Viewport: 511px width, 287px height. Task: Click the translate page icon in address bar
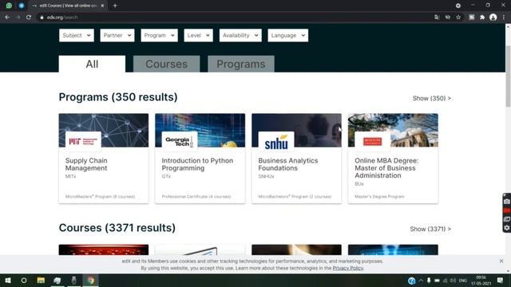click(437, 18)
